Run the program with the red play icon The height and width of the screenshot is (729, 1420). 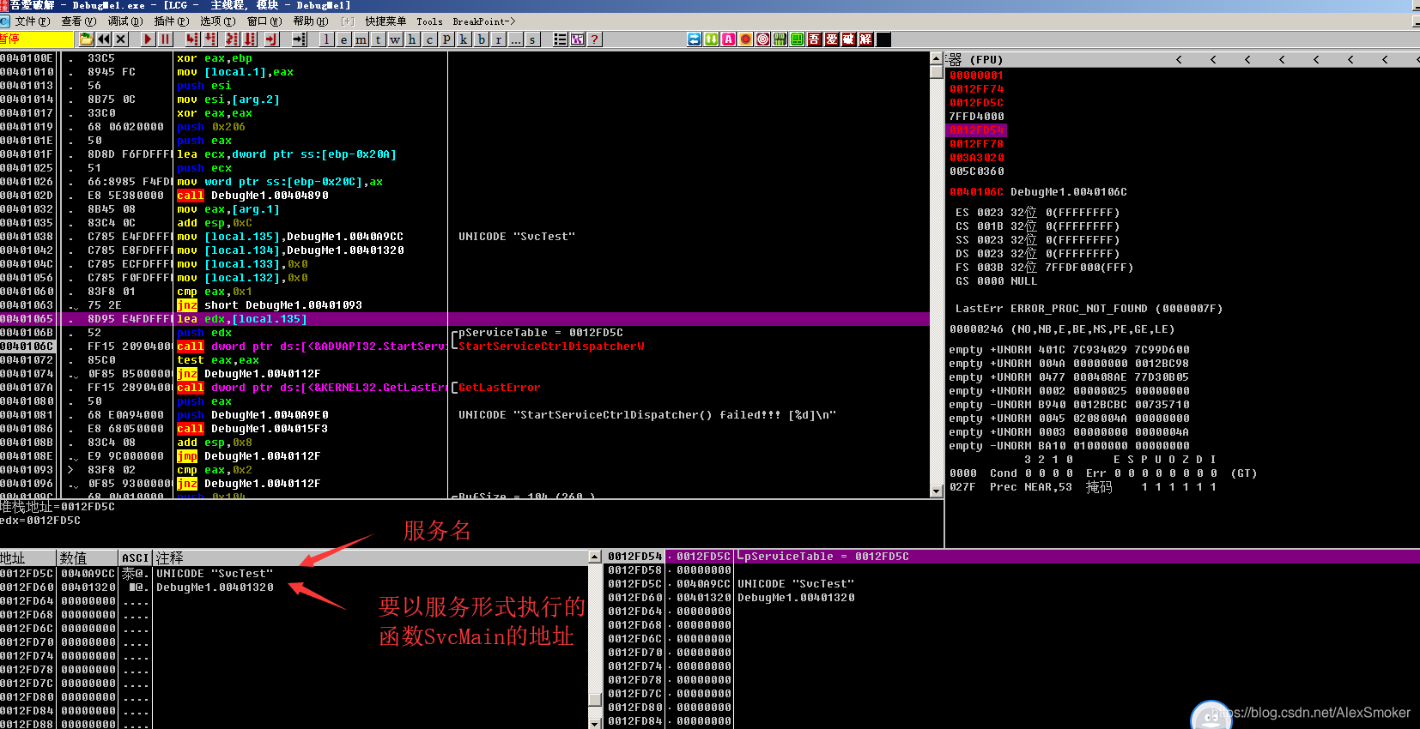point(149,39)
